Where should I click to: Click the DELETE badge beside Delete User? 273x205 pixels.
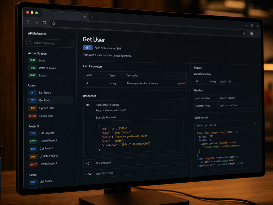click(x=33, y=116)
